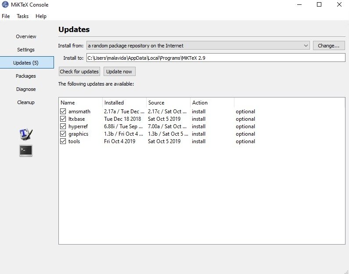Click optional label in hyperref row
This screenshot has height=274, width=349.
pos(245,126)
